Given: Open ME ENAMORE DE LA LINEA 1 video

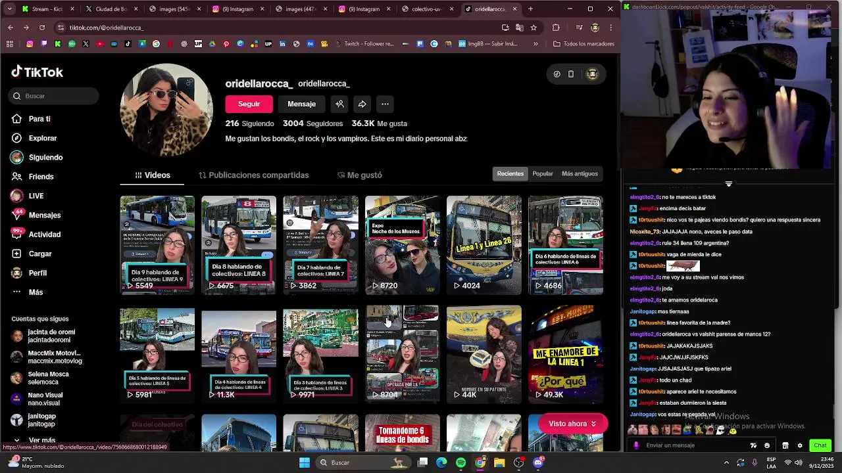Looking at the screenshot, I should 566,355.
